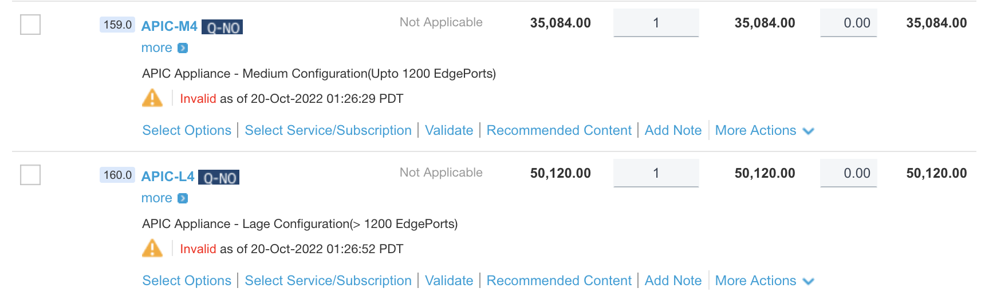
Task: Click arrow icon beside APIC-L4 'more'
Action: (x=183, y=198)
